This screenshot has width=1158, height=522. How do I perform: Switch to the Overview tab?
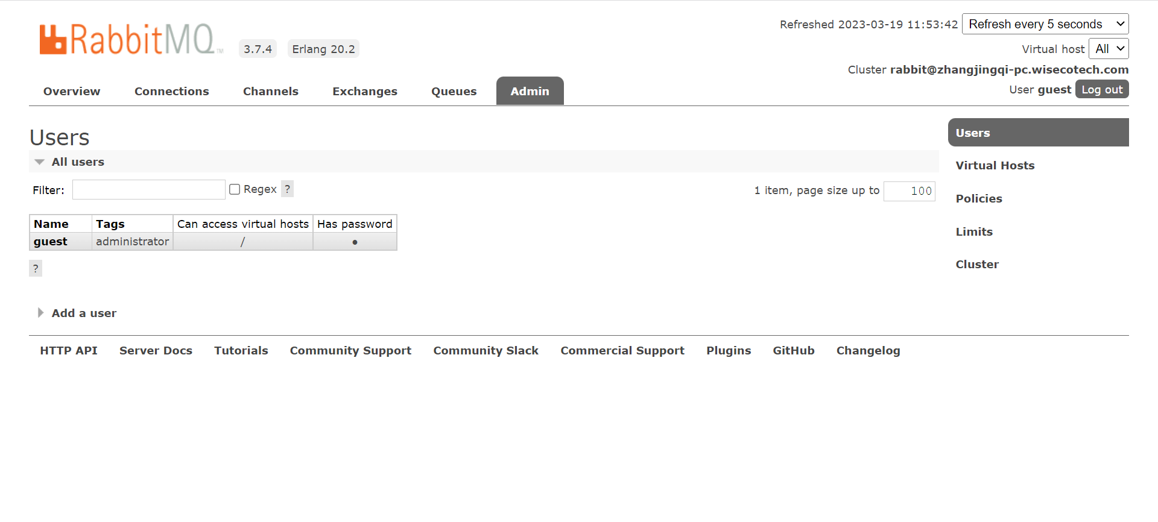click(72, 91)
